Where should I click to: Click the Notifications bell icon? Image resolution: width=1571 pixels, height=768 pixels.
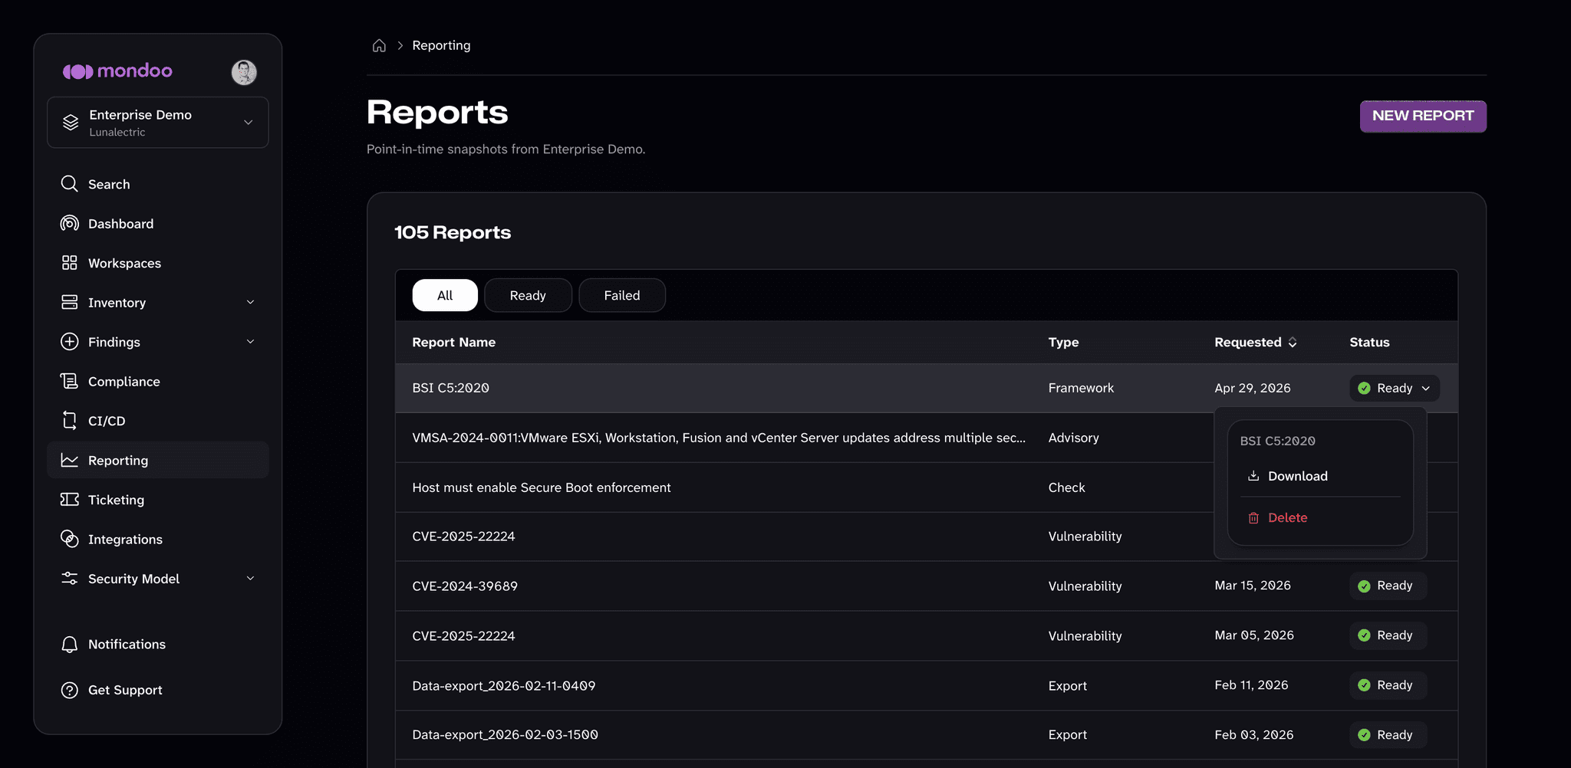tap(70, 645)
